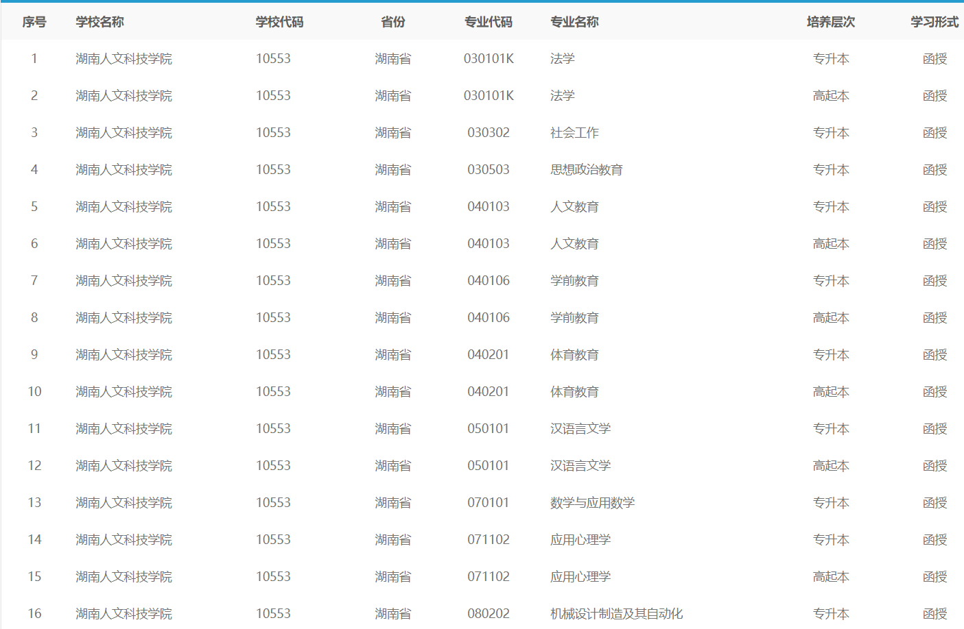
Task: Click 人文教育 in row 5
Action: (574, 207)
